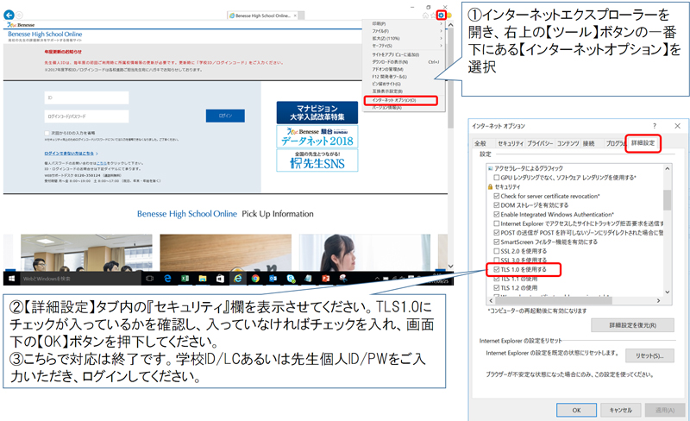Open the IE Tools gear icon
The image size is (690, 421).
click(x=441, y=16)
